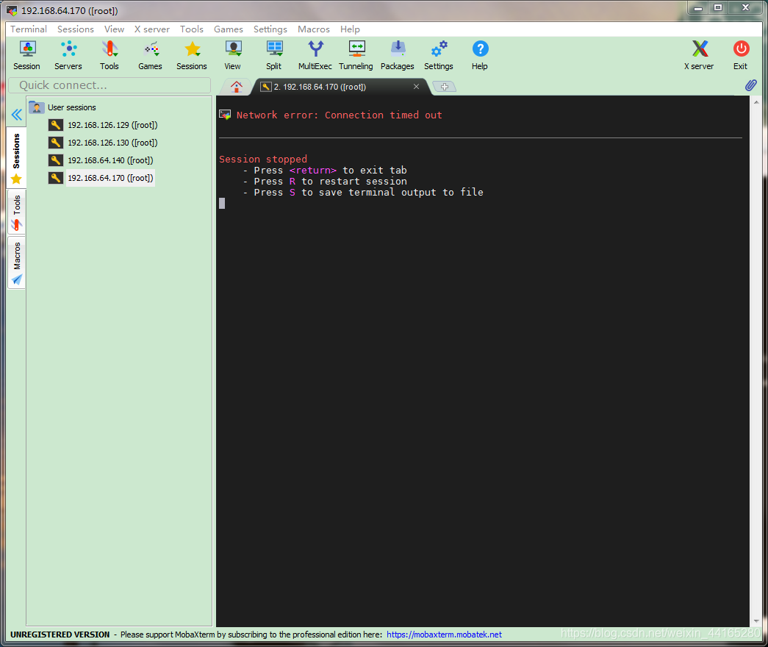Screen dimensions: 768x647
Task: Focus the Quick connect input field
Action: (110, 85)
